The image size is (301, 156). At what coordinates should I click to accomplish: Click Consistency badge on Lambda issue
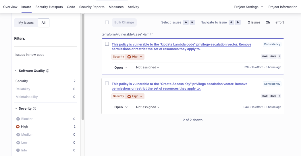(x=272, y=44)
